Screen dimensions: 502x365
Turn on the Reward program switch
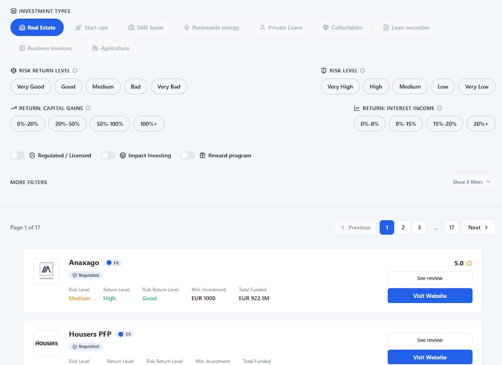[x=188, y=156]
